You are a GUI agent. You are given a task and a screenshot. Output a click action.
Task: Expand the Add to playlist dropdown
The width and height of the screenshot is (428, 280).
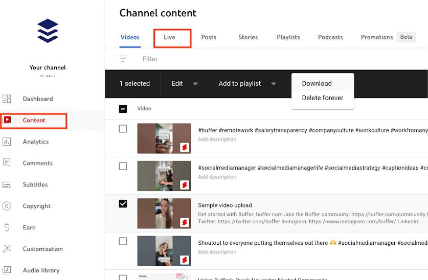click(x=274, y=84)
